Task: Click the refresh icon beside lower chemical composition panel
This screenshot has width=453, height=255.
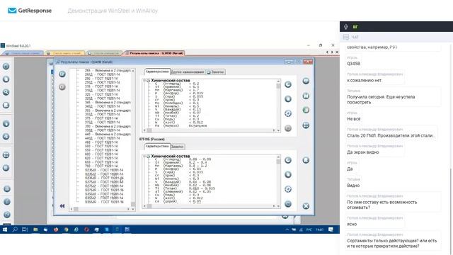Action: pos(288,160)
